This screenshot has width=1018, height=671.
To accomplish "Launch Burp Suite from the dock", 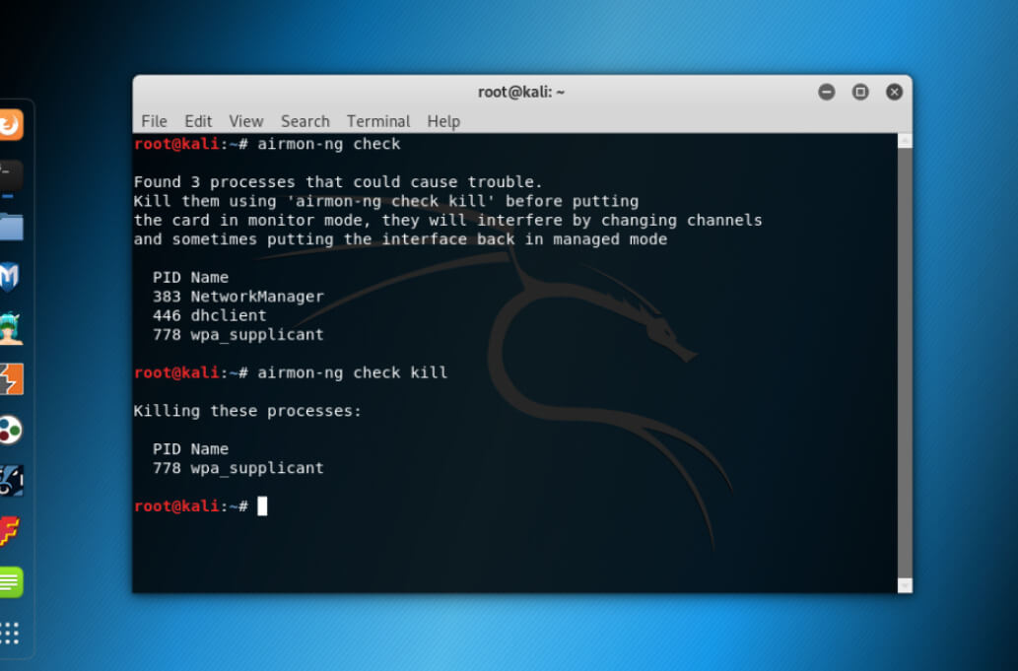I will click(11, 379).
